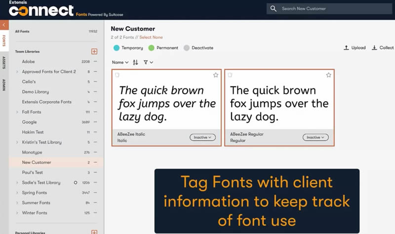Screen dimensions: 395x234
Task: Open more options for Spring Fonts
Action: pos(95,193)
